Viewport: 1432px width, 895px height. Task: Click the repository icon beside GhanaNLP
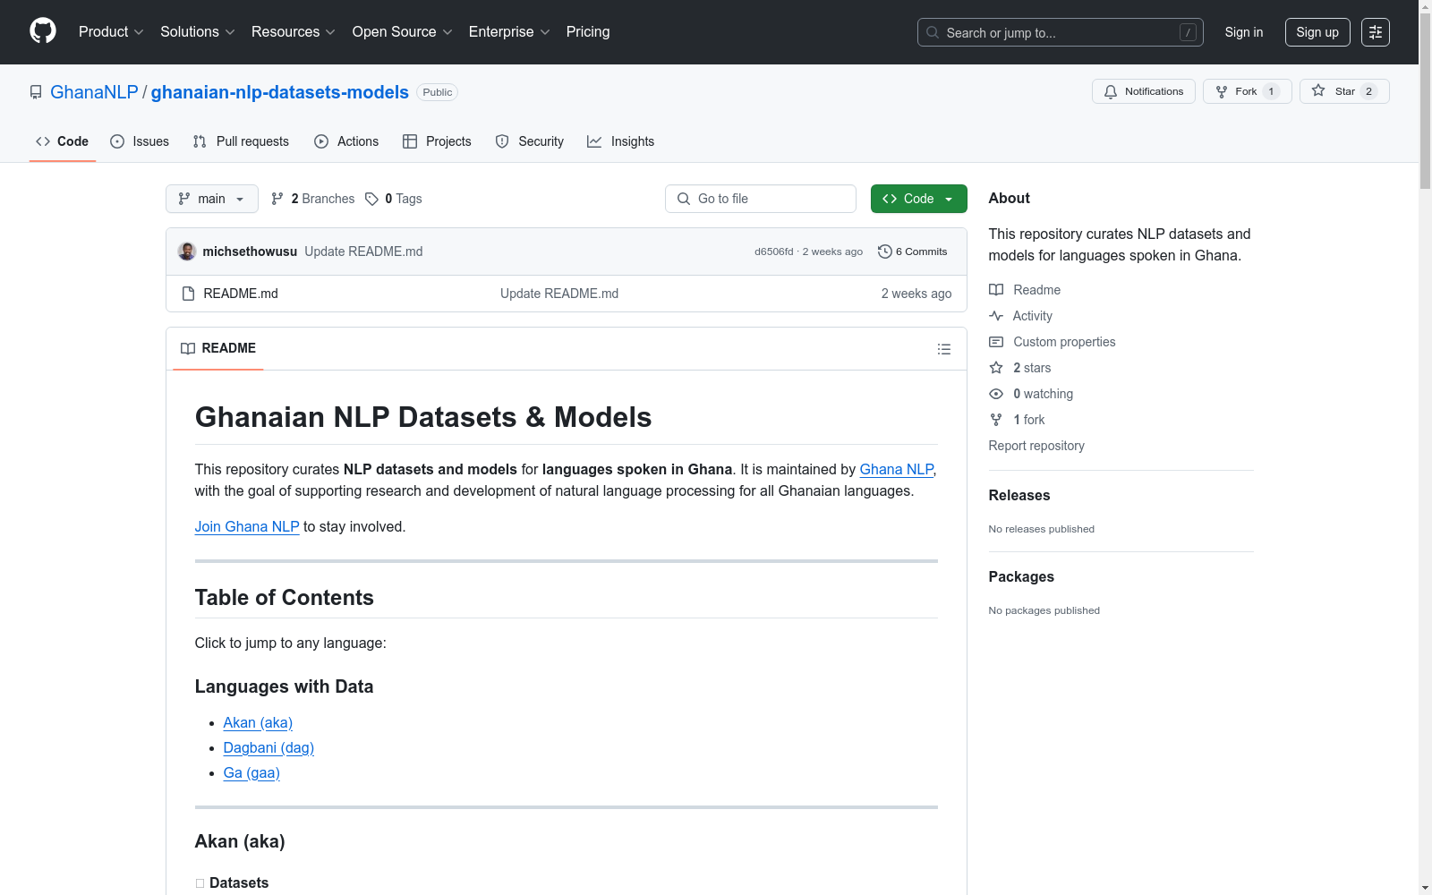[x=36, y=92]
